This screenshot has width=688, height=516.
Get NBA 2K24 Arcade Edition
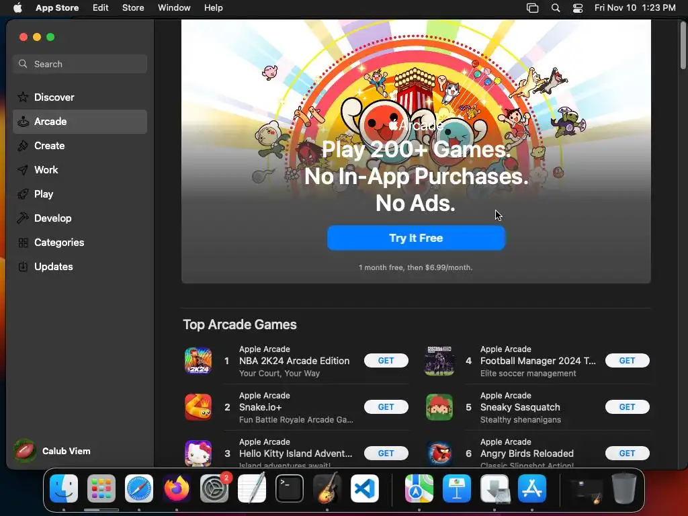pos(386,361)
